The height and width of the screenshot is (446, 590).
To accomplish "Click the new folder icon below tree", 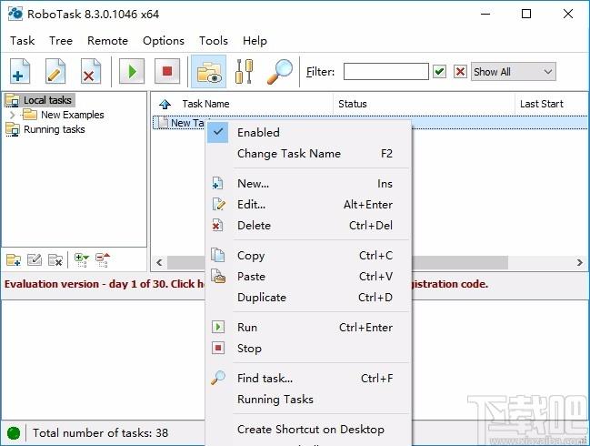I will coord(14,259).
